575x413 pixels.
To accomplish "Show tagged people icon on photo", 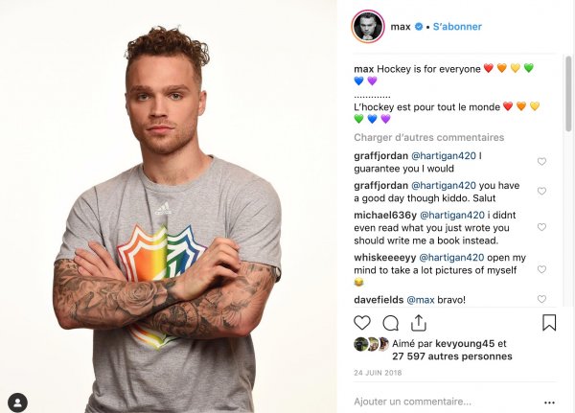I will pyautogui.click(x=17, y=402).
